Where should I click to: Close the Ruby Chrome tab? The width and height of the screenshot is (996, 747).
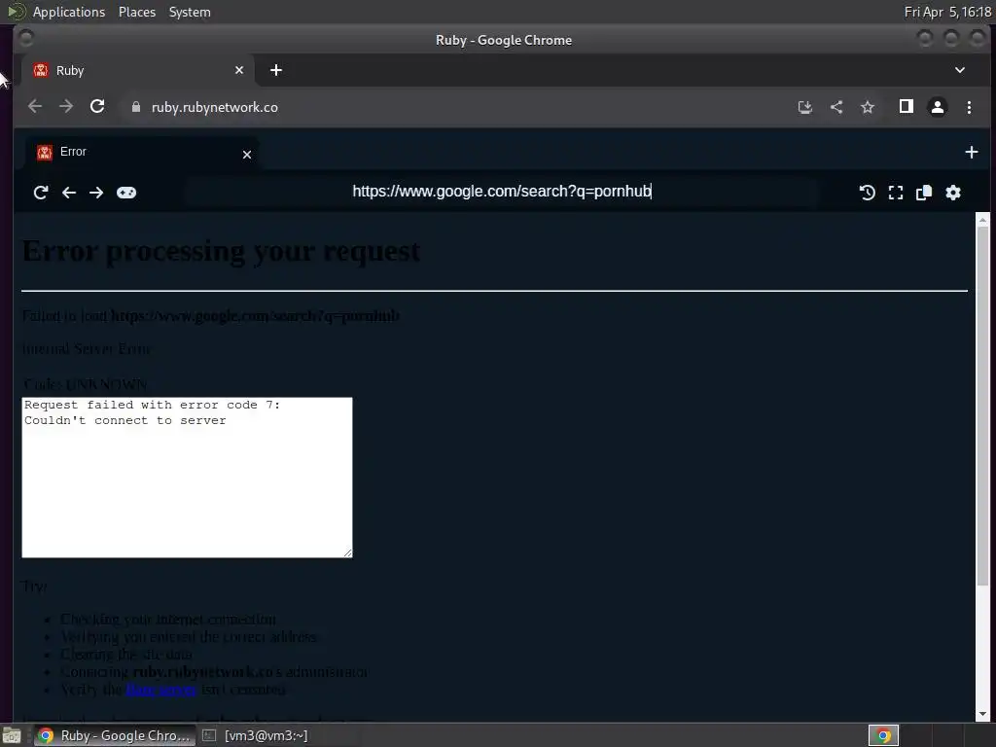click(239, 70)
